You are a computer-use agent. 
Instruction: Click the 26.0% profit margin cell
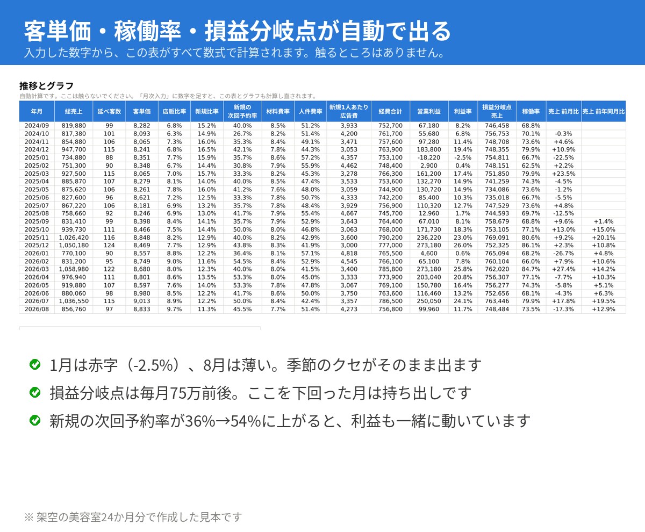pyautogui.click(x=463, y=246)
